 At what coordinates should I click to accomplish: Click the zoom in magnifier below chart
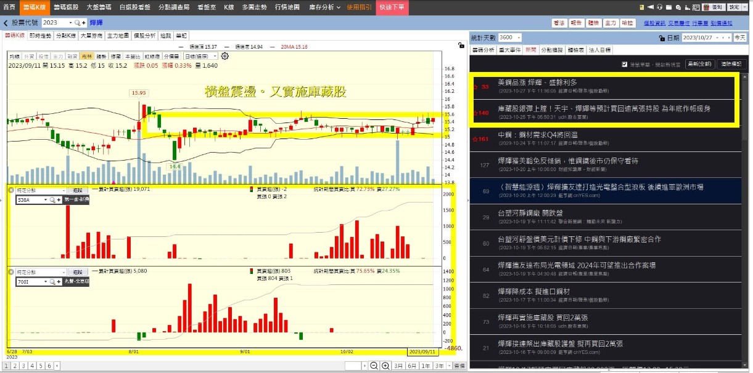pos(385,366)
